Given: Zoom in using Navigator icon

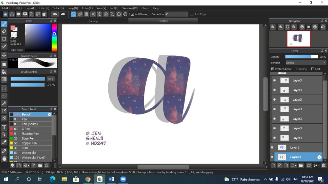Looking at the screenshot, I should [281, 27].
